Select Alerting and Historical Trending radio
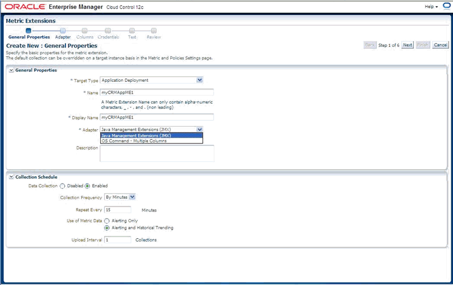The width and height of the screenshot is (453, 285). (x=107, y=228)
